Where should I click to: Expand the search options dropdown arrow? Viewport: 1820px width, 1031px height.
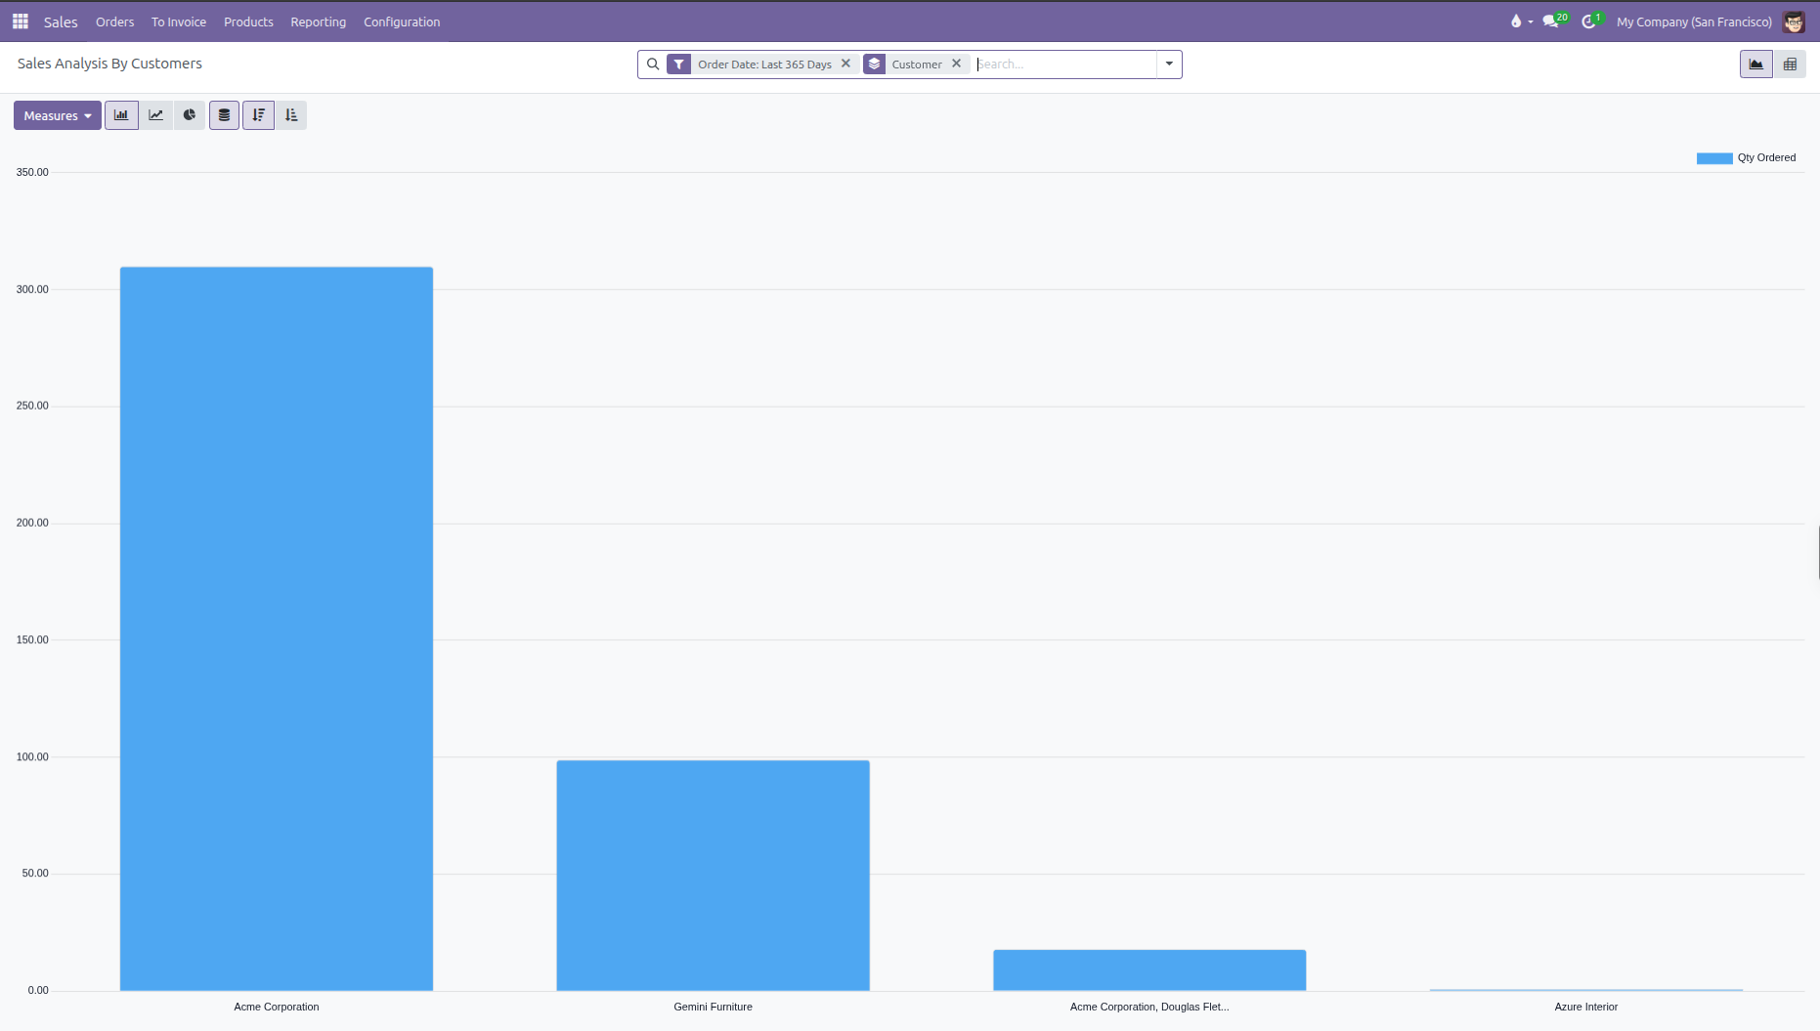pyautogui.click(x=1169, y=64)
